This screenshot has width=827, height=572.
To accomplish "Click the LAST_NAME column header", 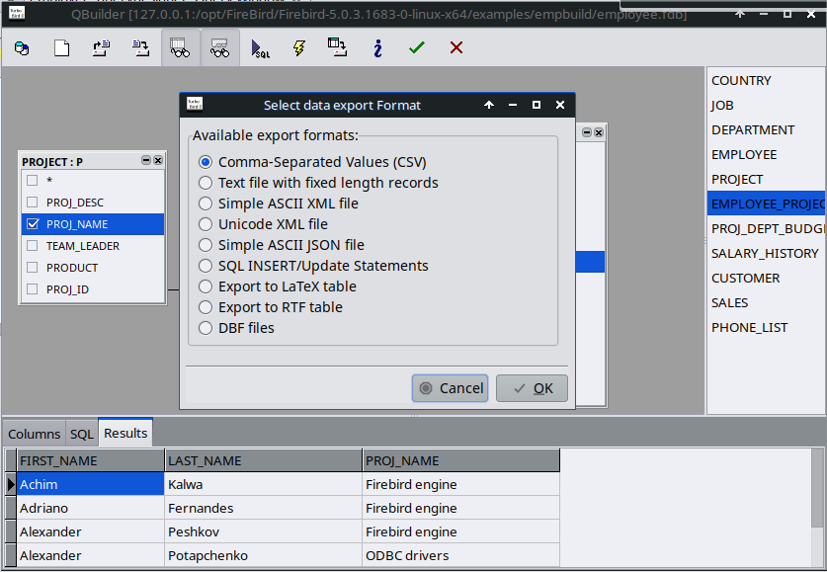I will (x=263, y=460).
